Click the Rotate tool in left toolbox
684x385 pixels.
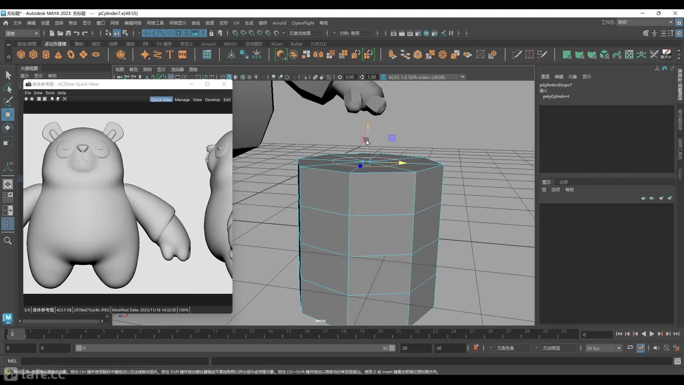point(8,128)
